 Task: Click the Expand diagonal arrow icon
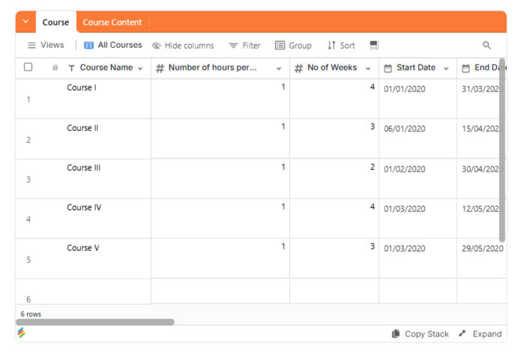(x=463, y=333)
